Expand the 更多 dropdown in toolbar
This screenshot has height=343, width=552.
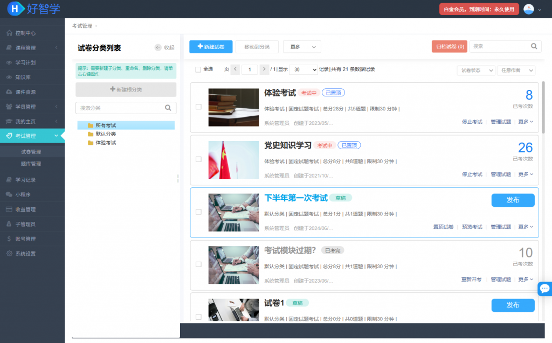point(302,47)
